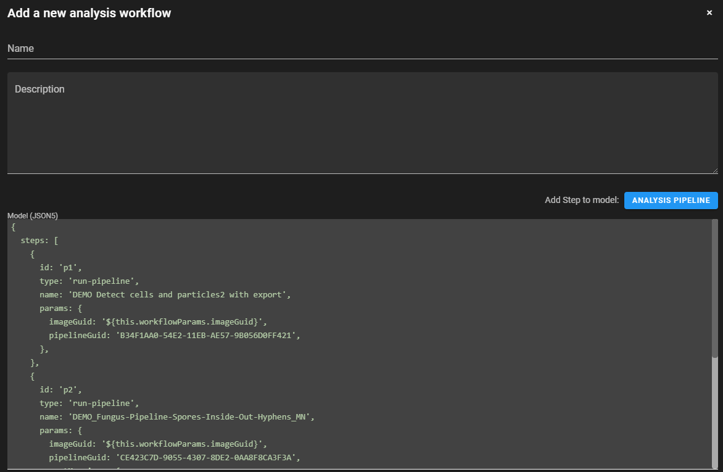
Task: Click the ANALYSIS PIPELINE button
Action: (671, 200)
